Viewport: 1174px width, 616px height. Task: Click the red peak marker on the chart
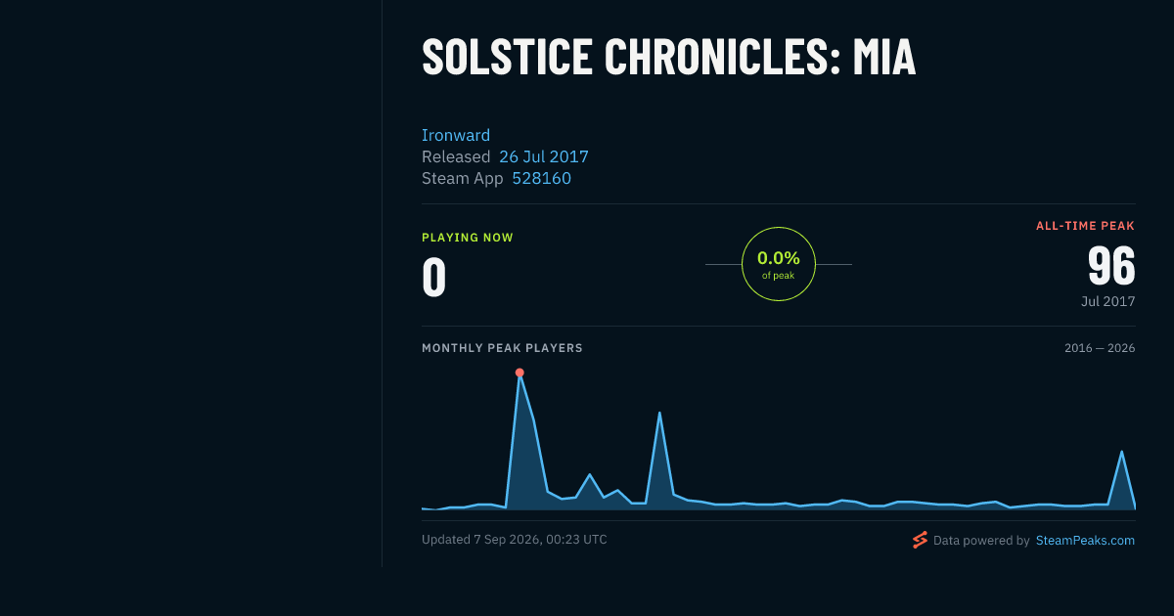519,373
